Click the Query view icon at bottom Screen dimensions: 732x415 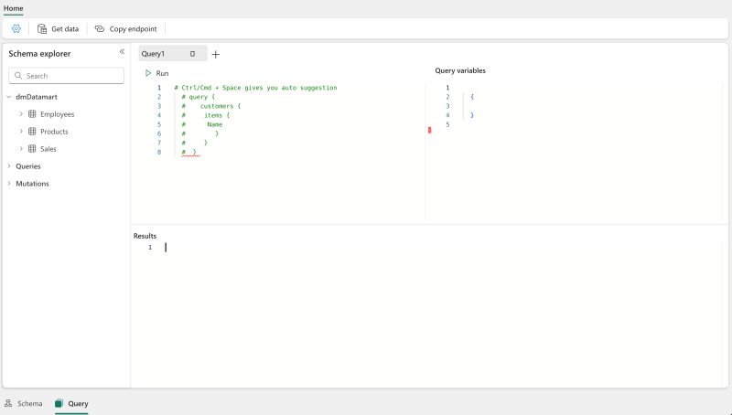click(59, 403)
